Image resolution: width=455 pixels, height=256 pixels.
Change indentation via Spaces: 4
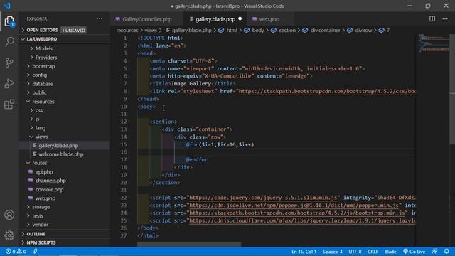pos(333,251)
